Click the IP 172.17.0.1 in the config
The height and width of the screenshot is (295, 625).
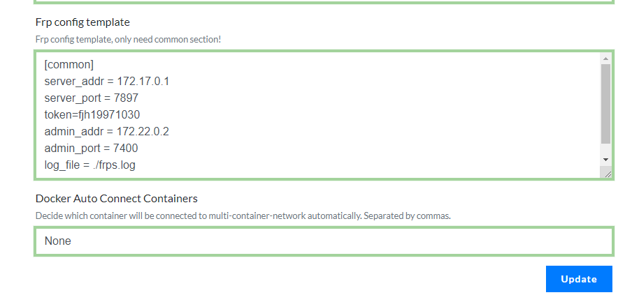[143, 82]
